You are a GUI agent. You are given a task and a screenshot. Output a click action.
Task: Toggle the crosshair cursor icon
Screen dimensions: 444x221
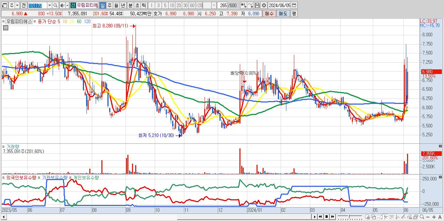pyautogui.click(x=386, y=217)
